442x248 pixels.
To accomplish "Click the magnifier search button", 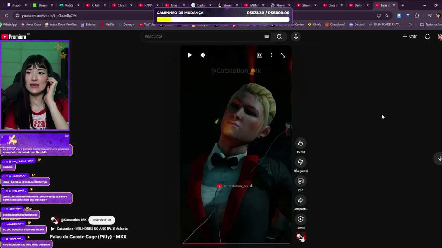I will coord(279,37).
